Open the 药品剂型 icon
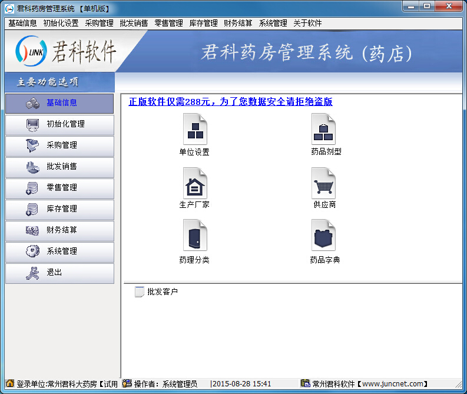 pyautogui.click(x=323, y=129)
